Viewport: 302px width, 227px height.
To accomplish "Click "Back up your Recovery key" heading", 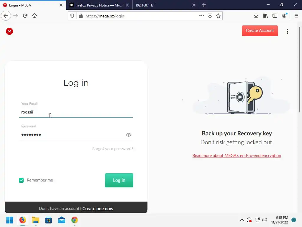I will click(237, 133).
